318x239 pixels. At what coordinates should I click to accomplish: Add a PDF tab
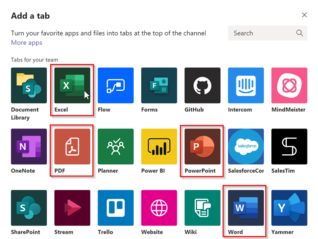(x=72, y=146)
